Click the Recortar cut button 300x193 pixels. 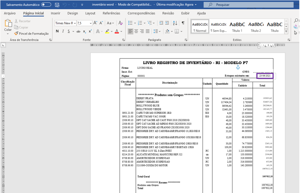[x=23, y=21]
